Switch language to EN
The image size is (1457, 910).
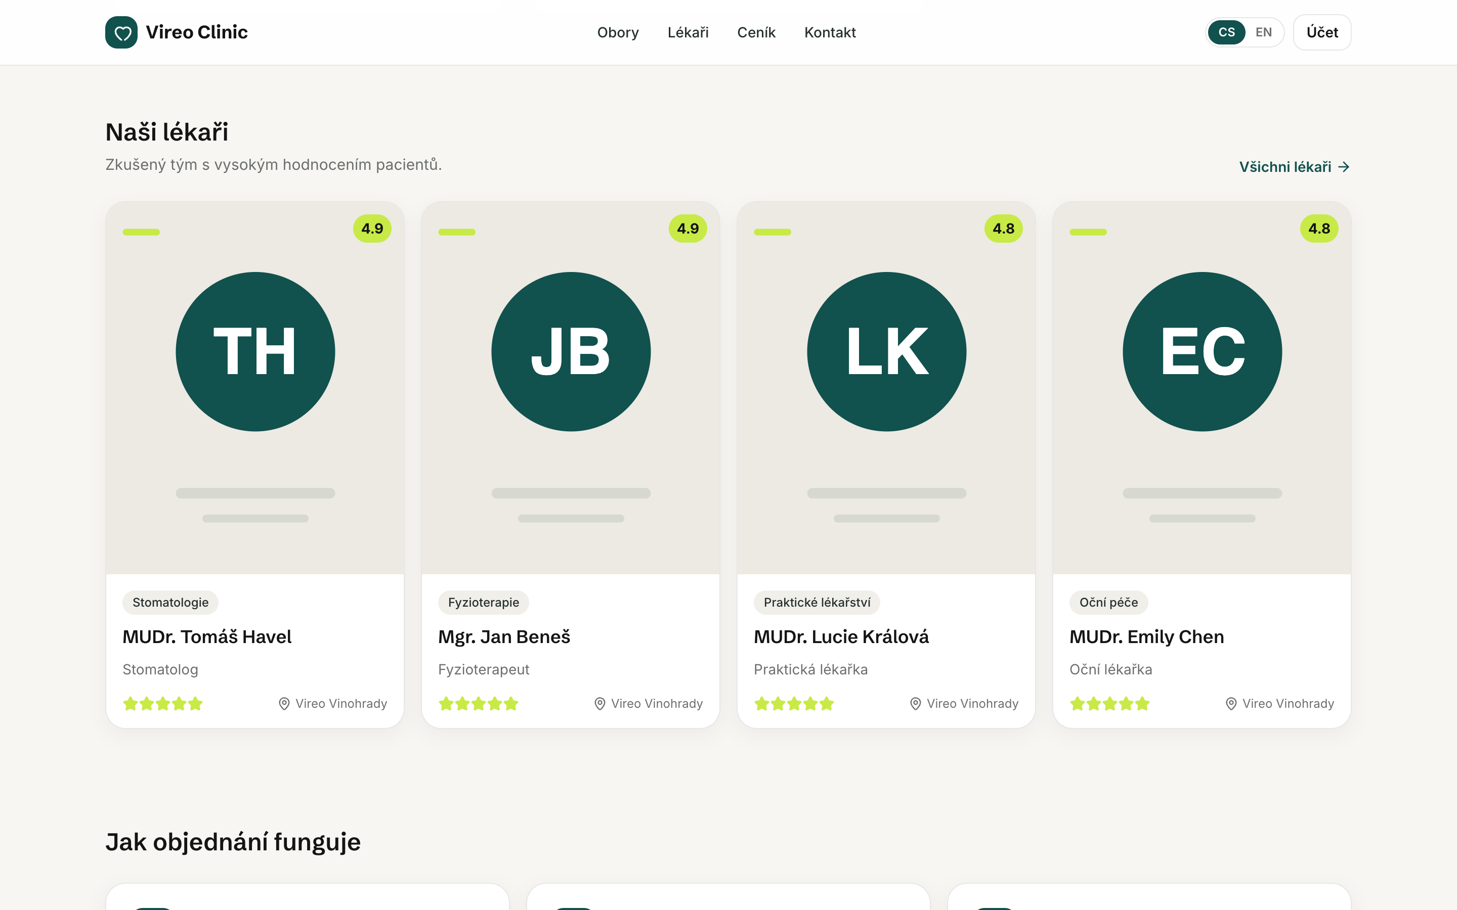click(1263, 32)
